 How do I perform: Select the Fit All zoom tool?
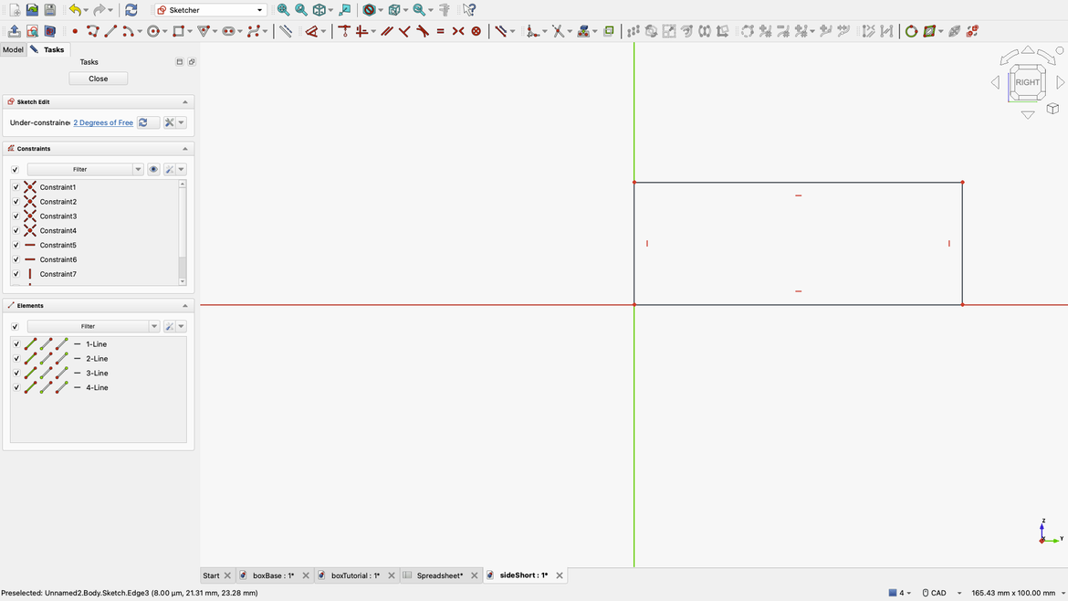tap(283, 9)
